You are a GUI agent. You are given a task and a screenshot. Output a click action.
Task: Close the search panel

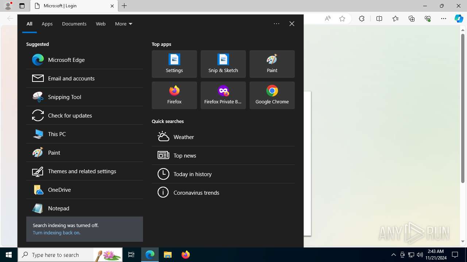pyautogui.click(x=292, y=24)
